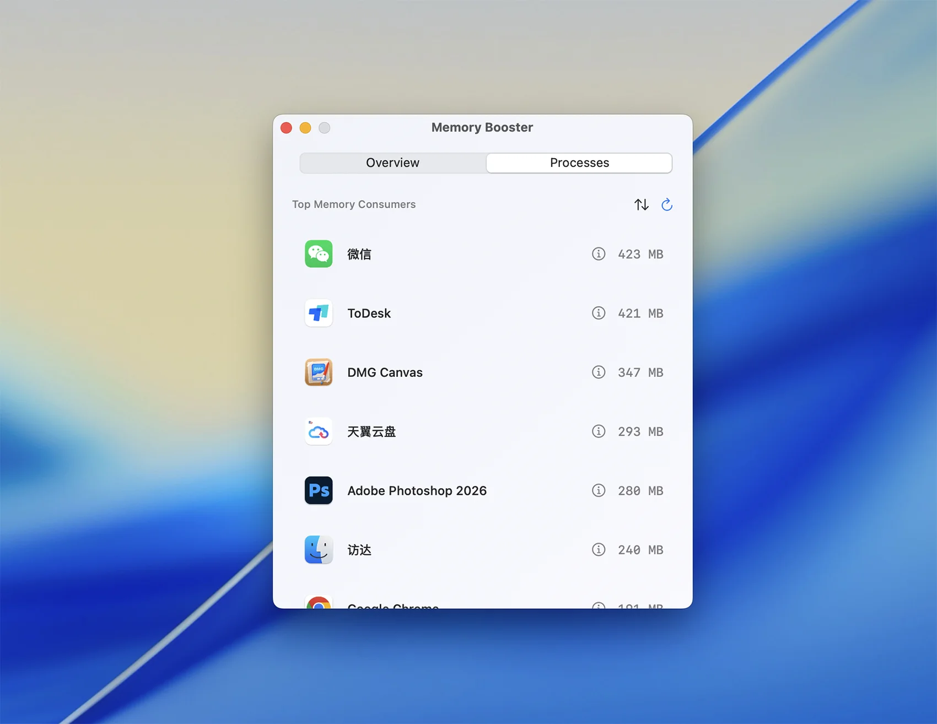Viewport: 937px width, 724px height.
Task: Show info for 微信 process
Action: coord(599,254)
